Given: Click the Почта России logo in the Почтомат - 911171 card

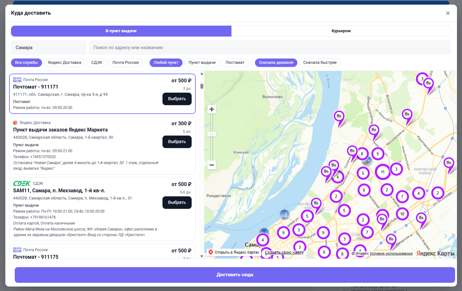Looking at the screenshot, I should [17, 80].
